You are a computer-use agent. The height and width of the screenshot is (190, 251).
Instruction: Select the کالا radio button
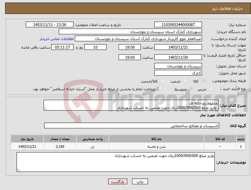tap(203, 81)
